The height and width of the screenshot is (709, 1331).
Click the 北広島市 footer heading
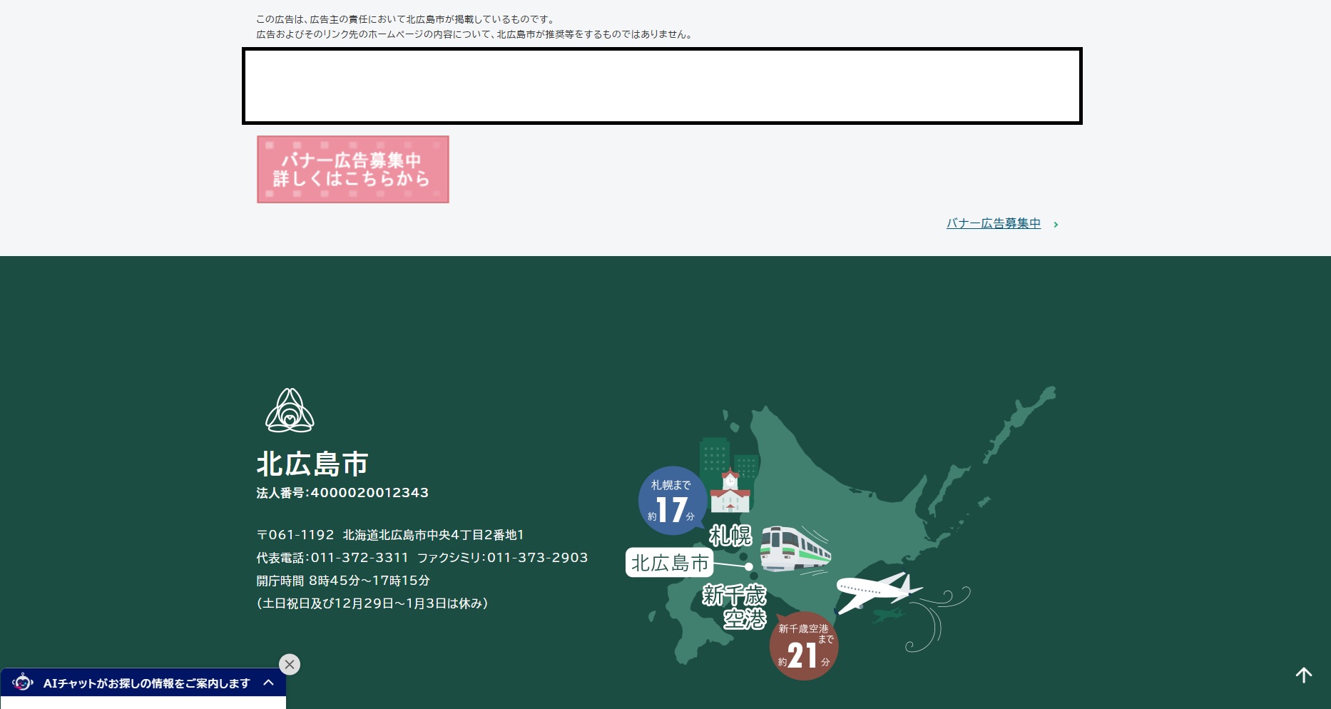[x=312, y=464]
